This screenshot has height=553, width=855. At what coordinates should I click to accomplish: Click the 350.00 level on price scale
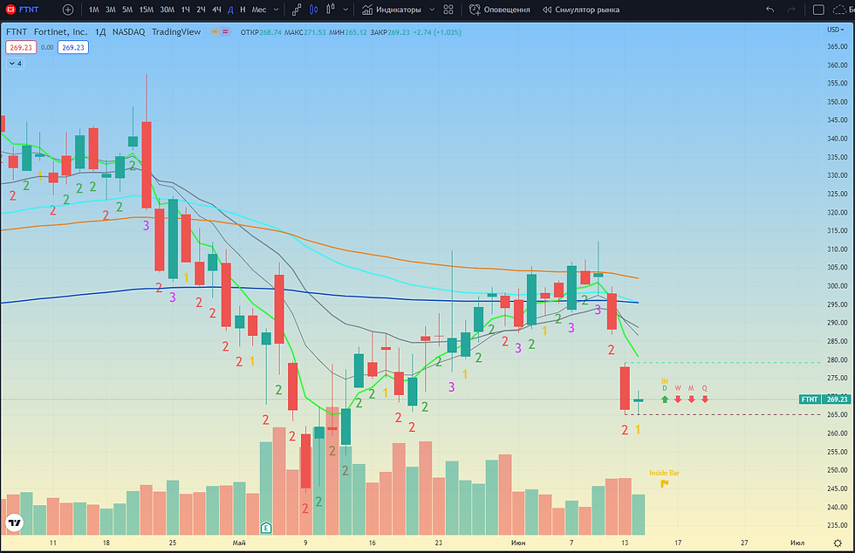click(837, 101)
